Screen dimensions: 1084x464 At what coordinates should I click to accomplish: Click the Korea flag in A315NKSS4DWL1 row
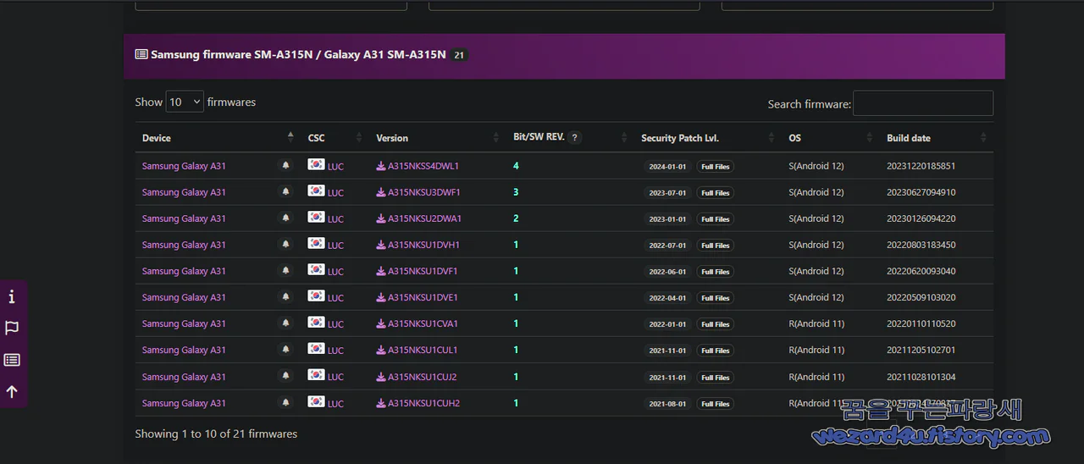click(316, 165)
